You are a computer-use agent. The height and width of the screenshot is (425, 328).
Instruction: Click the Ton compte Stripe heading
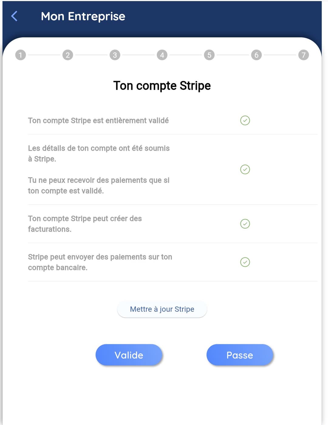(162, 86)
